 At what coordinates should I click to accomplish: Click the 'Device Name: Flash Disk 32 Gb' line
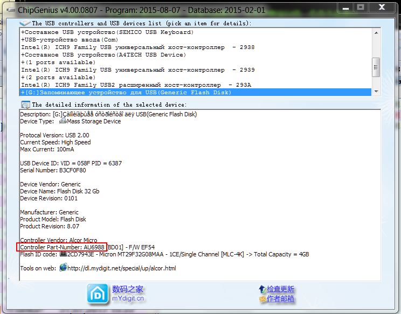[60, 191]
